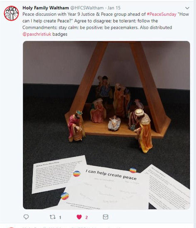Image resolution: width=196 pixels, height=228 pixels.
Task: Click the like count number 2
Action: coord(87,217)
